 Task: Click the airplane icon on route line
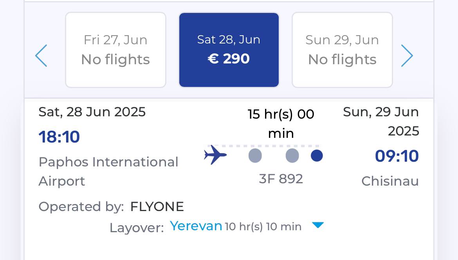(x=215, y=155)
